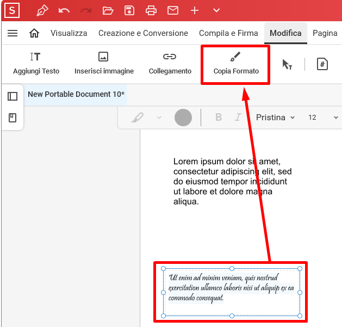
Task: Save the document with disk icon
Action: [129, 10]
